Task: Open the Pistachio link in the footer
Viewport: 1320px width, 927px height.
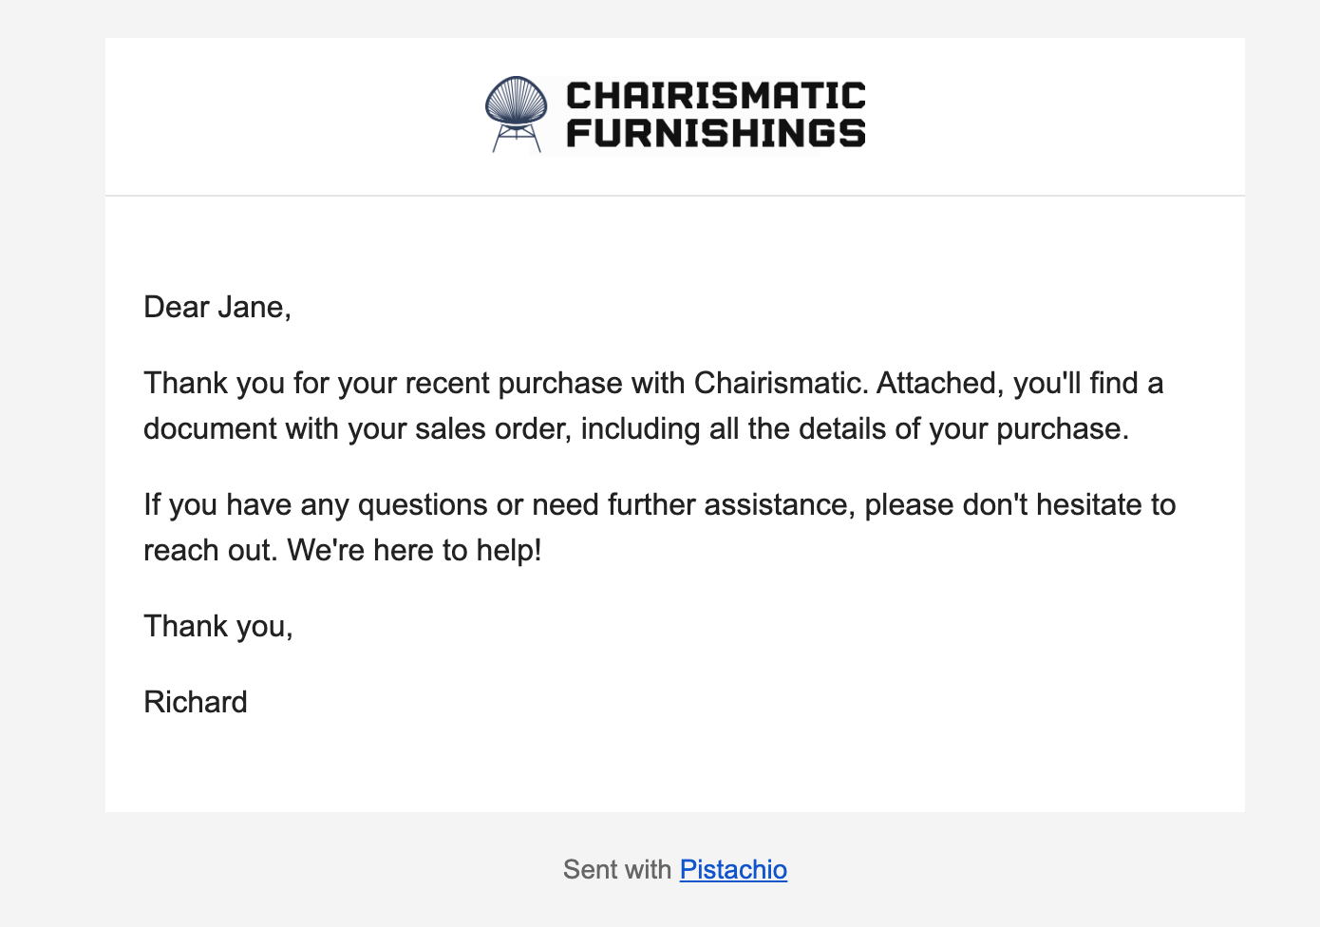Action: point(733,869)
